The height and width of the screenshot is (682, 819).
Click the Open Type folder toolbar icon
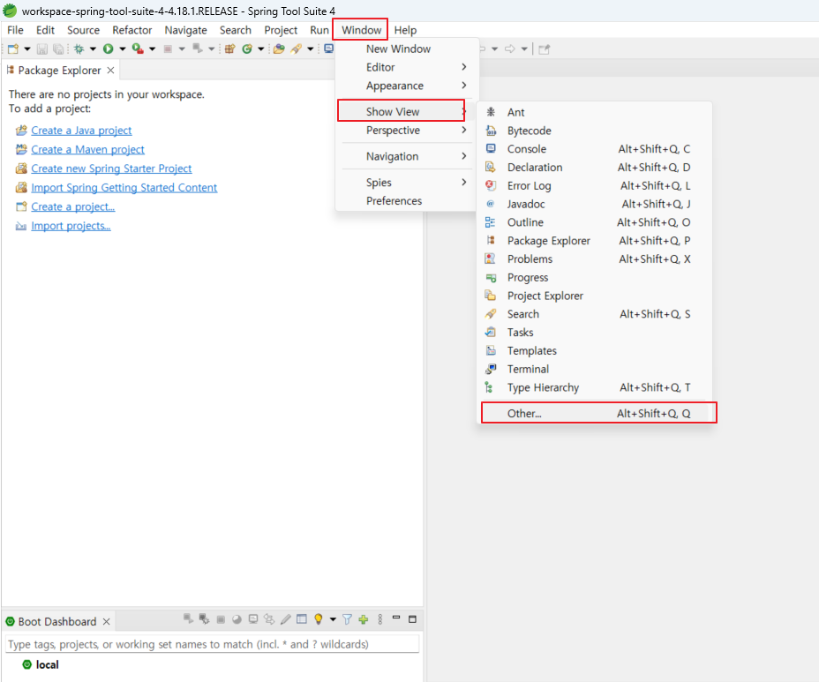point(279,49)
